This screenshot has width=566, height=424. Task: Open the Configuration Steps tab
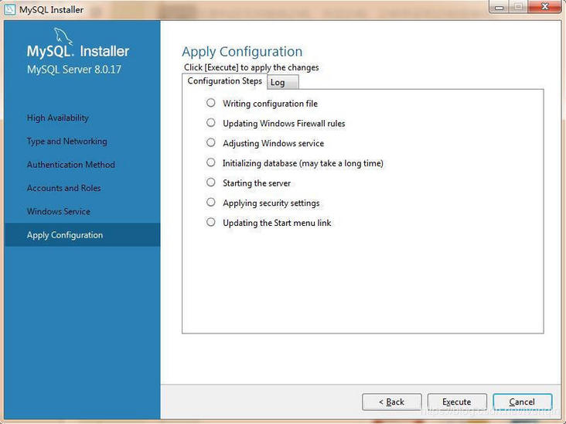224,81
